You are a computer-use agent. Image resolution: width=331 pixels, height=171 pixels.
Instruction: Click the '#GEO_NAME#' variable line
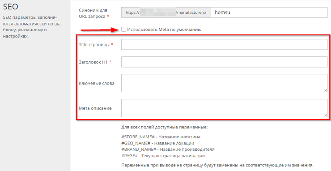point(158,143)
